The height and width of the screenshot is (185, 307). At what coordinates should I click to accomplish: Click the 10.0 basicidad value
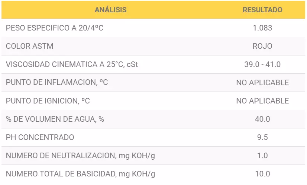262,174
